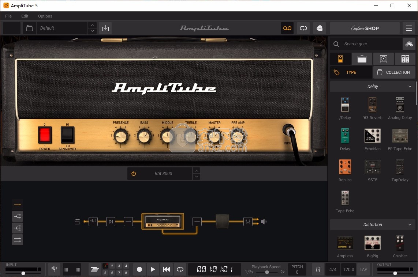
Task: Click the loop arrows icon in top toolbar
Action: pyautogui.click(x=303, y=28)
